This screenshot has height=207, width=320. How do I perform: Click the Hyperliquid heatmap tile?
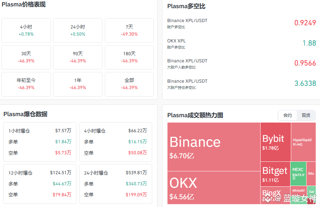tap(303, 142)
